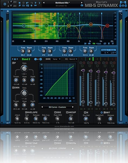This screenshot has height=163, width=128.
Task: Select band 4 tab in meters panel
Action: tap(105, 59)
